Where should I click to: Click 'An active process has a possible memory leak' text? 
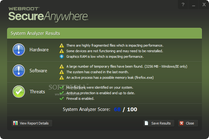(x=110, y=78)
